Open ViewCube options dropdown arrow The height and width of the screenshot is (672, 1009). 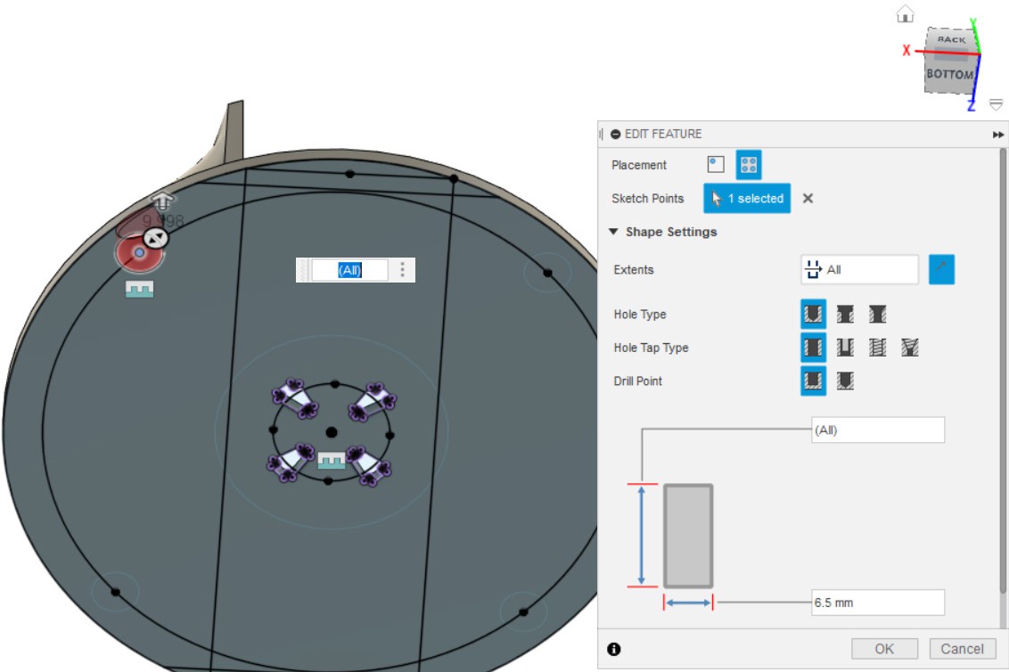pos(997,104)
